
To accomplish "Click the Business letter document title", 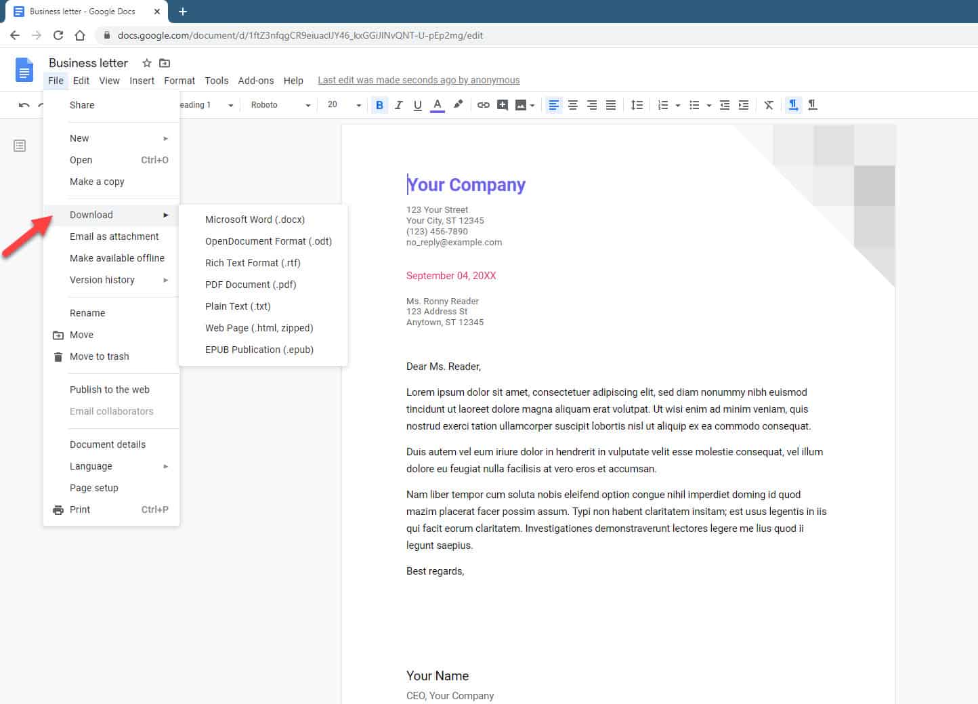I will click(88, 63).
